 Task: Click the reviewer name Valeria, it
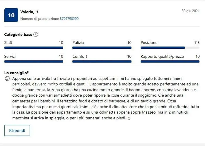[29, 12]
